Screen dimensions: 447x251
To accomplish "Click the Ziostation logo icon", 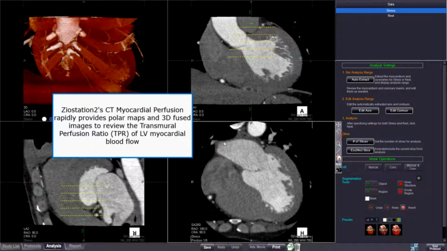I will pyautogui.click(x=414, y=247).
